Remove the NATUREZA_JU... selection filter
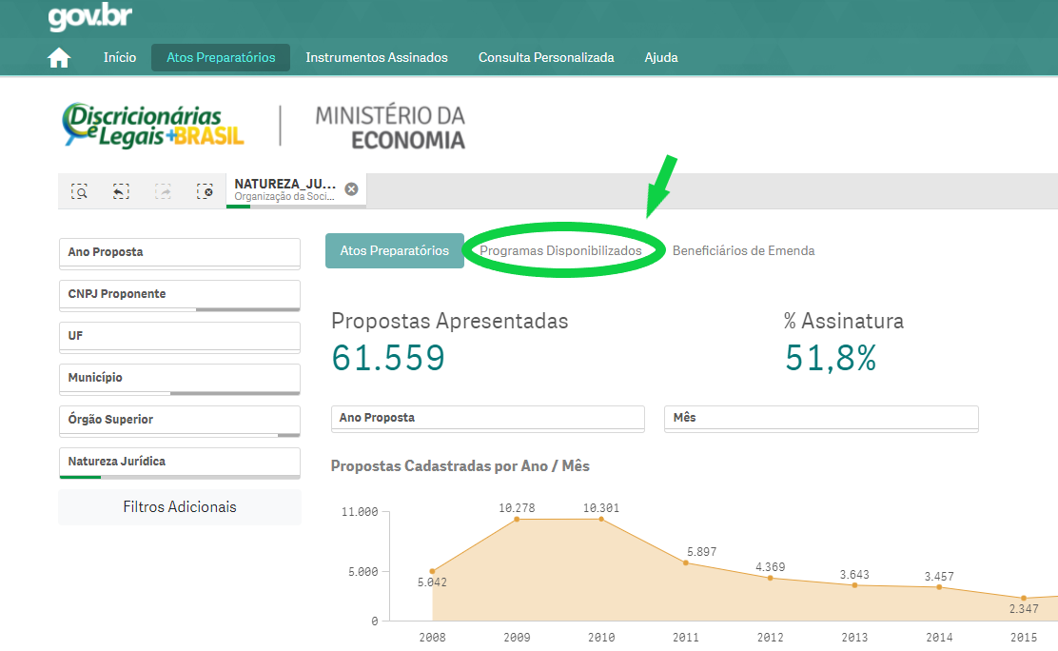This screenshot has height=651, width=1058. 351,189
